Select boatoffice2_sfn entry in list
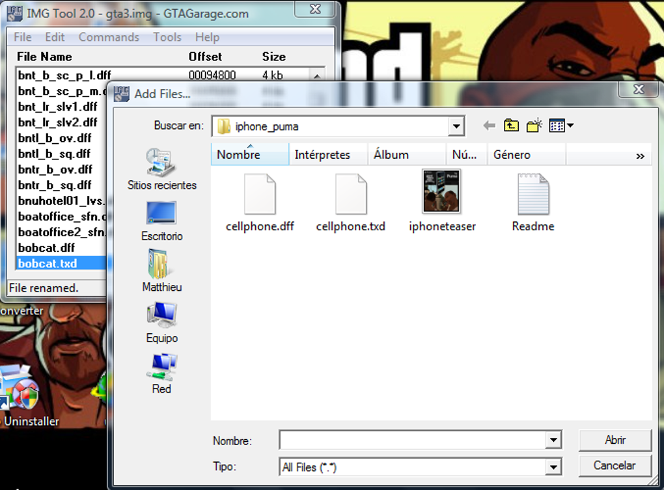664x490 pixels. coord(62,232)
